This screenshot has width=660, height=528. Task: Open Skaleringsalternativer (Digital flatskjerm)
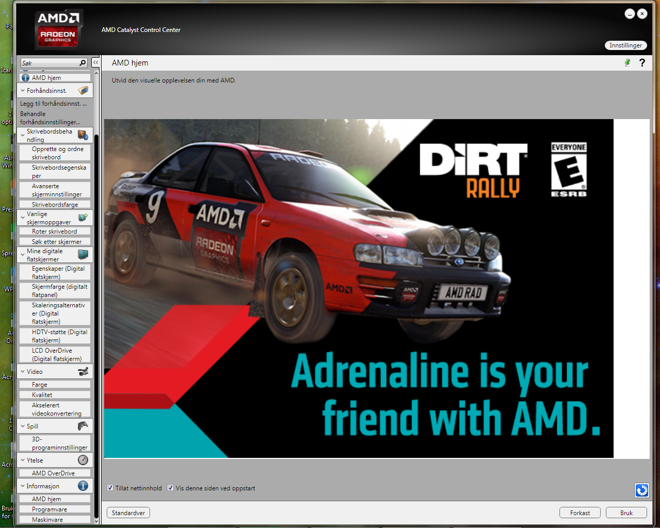tap(55, 313)
